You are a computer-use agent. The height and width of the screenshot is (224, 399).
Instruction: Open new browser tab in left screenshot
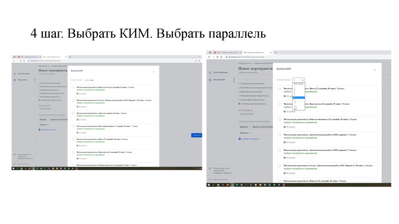click(70, 57)
